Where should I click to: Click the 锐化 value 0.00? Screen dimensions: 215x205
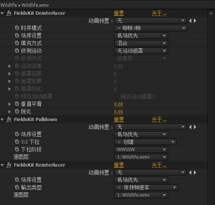click(x=119, y=112)
